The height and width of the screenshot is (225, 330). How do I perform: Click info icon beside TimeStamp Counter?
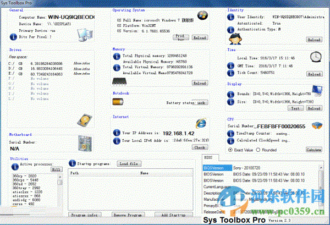230,134
